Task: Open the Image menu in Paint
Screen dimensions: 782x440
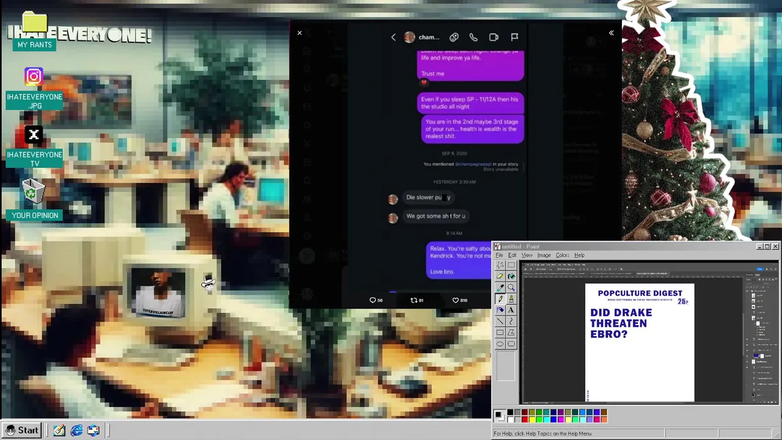Action: tap(544, 255)
